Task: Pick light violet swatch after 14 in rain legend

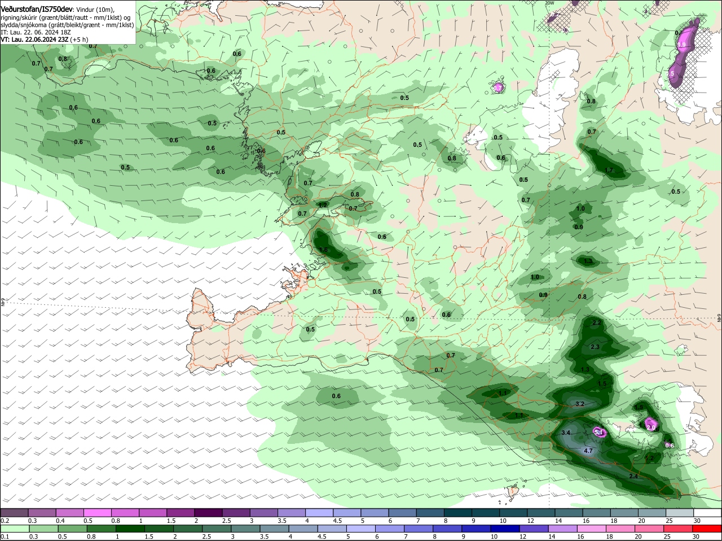Action: click(x=562, y=529)
